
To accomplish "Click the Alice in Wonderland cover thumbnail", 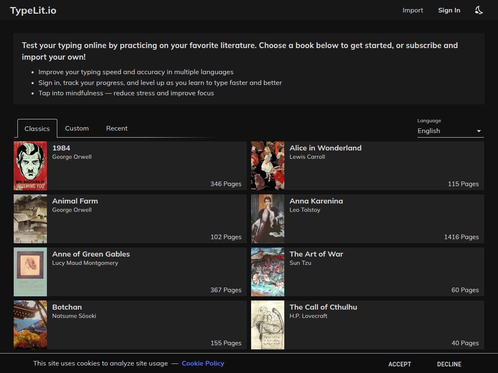I will [268, 166].
